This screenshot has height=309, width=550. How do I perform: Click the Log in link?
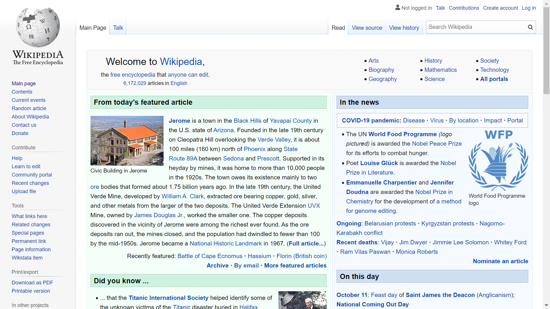point(529,8)
